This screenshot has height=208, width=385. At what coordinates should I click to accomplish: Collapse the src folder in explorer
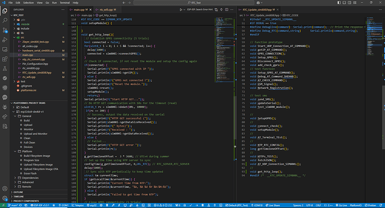coord(22,37)
